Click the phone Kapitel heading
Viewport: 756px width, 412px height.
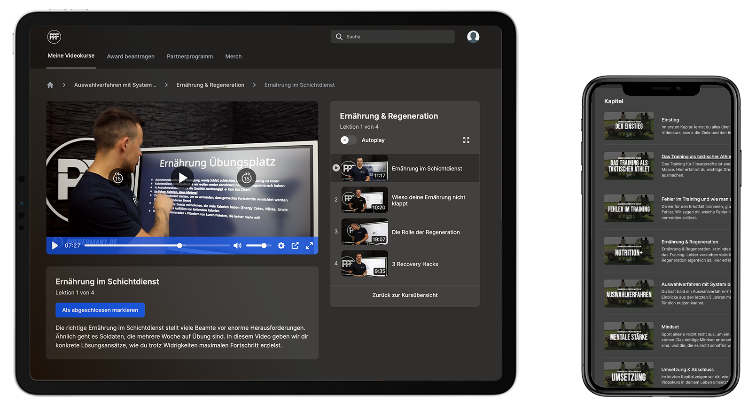pos(614,101)
